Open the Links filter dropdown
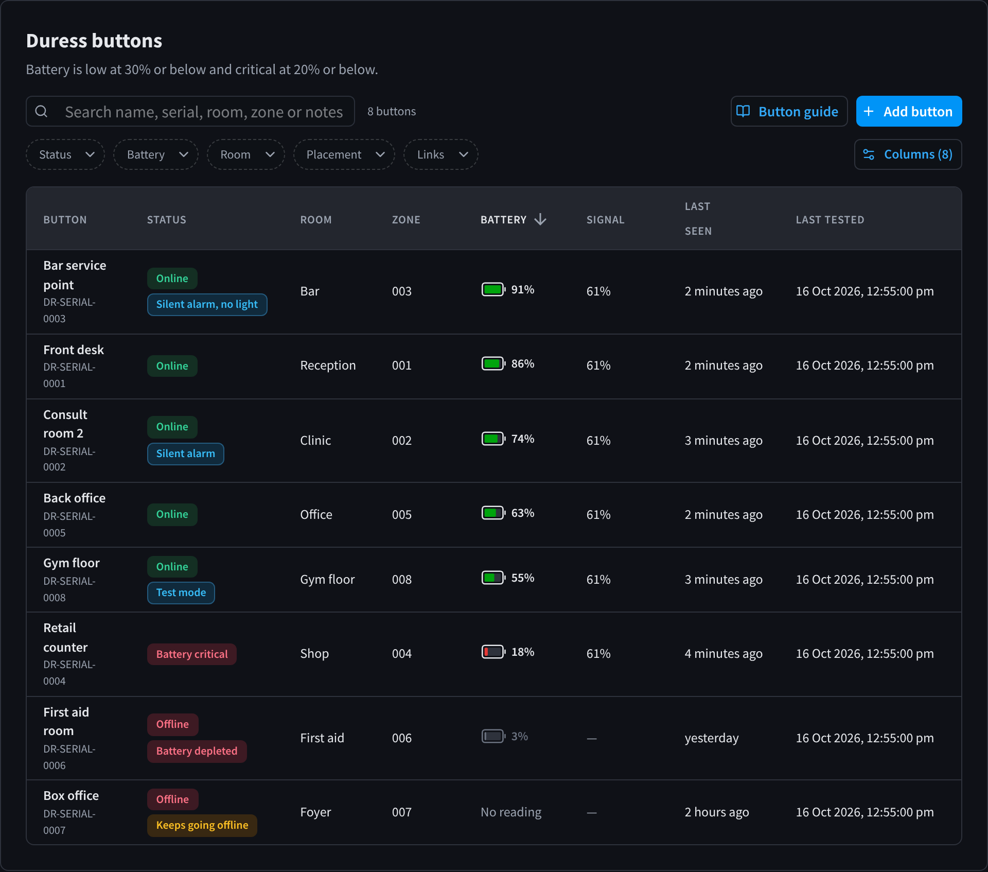988x872 pixels. pyautogui.click(x=441, y=154)
